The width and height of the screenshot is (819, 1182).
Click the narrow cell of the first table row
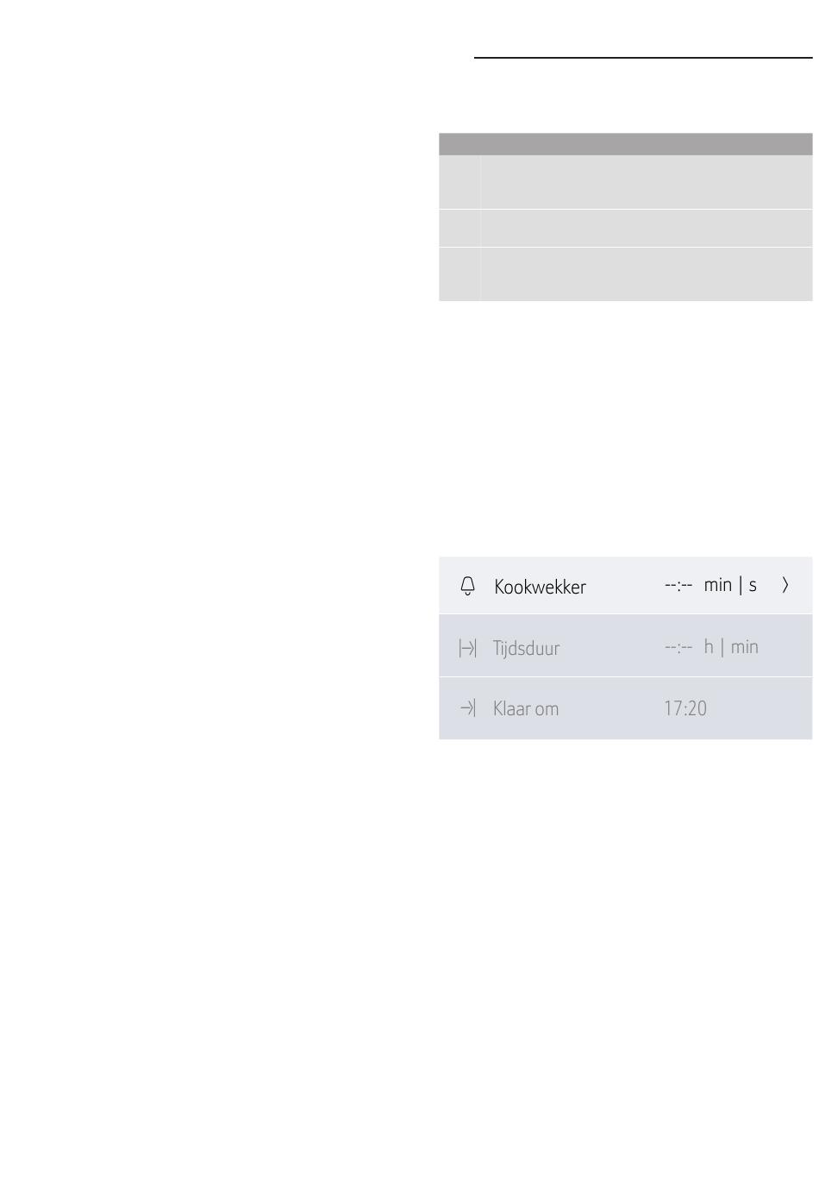pos(460,182)
